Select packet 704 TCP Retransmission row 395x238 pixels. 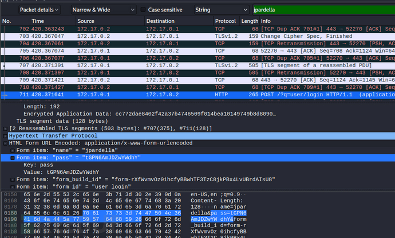pos(197,44)
